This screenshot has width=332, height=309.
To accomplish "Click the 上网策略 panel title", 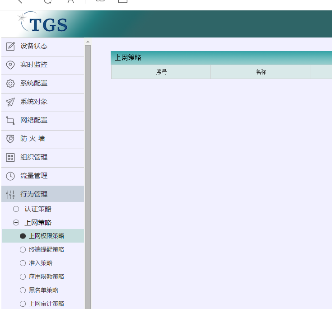I will (128, 58).
